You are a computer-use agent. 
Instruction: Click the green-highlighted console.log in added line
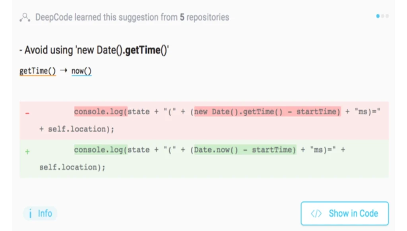101,150
